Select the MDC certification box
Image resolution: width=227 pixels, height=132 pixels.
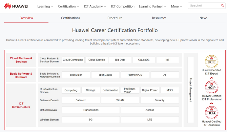click(x=170, y=90)
